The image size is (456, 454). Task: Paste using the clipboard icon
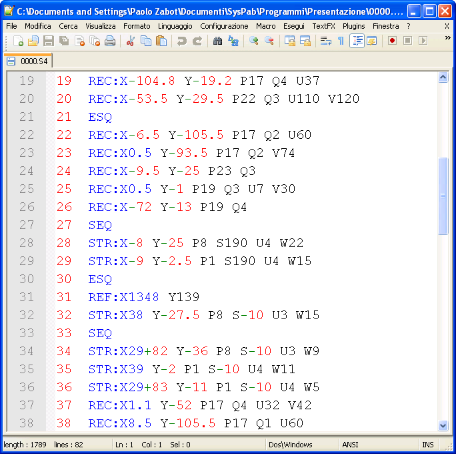click(161, 41)
